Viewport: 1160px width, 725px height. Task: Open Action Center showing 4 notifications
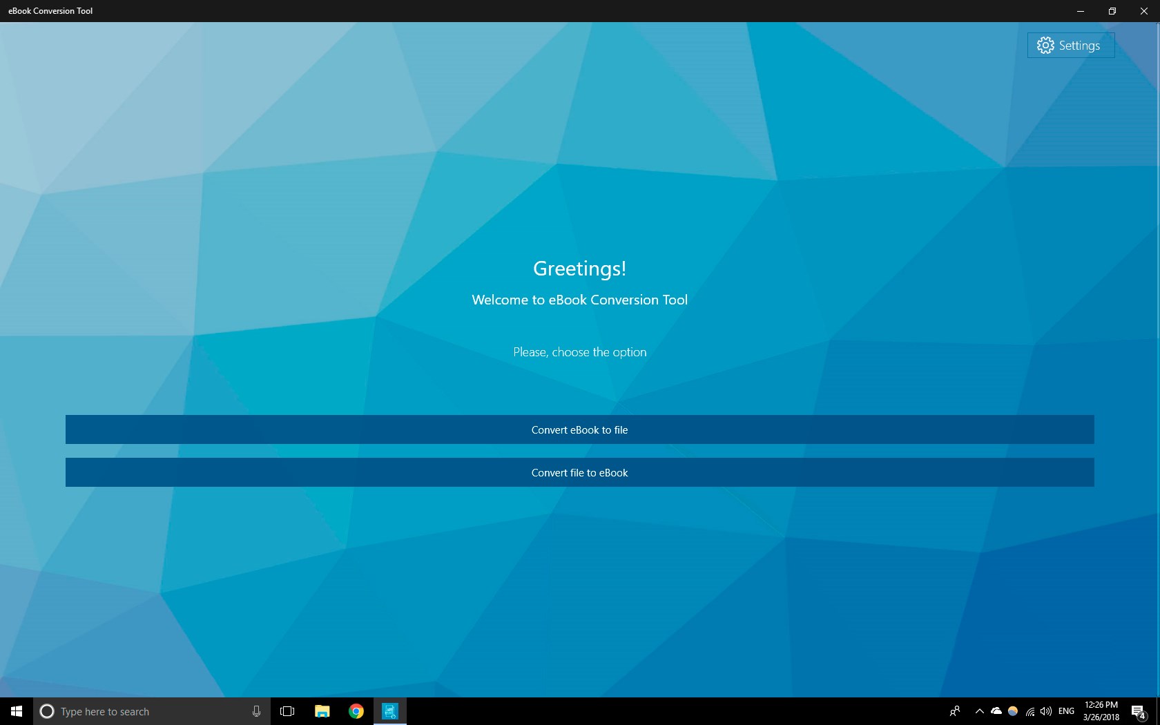(x=1139, y=710)
